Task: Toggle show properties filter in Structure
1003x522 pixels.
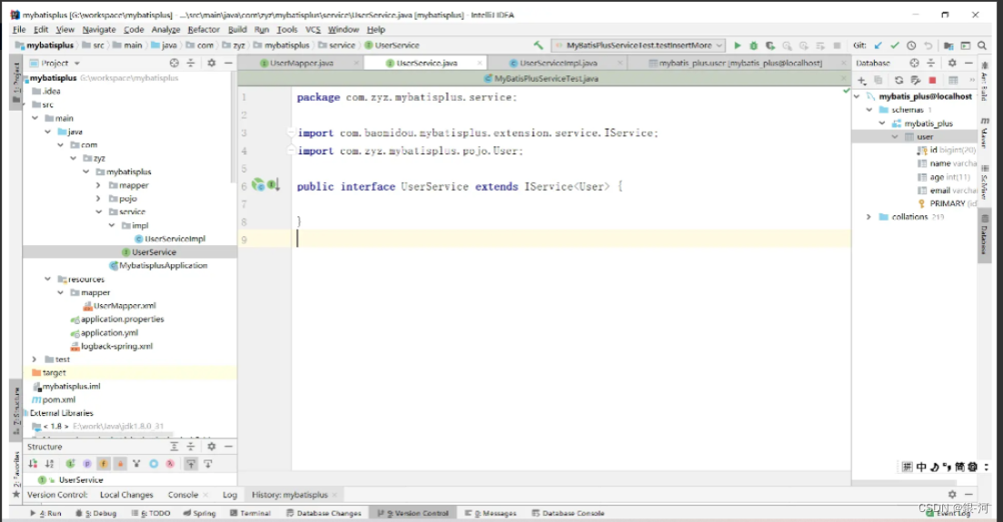Action: coord(87,464)
